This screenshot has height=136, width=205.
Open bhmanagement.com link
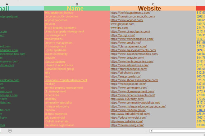129,46
